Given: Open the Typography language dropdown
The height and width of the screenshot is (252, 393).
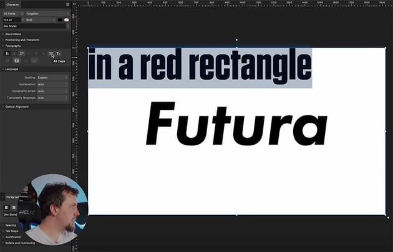Looking at the screenshot, I should (x=52, y=98).
